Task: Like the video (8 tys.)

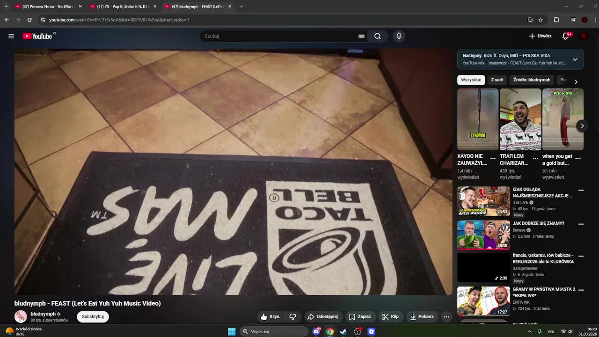Action: 270,317
